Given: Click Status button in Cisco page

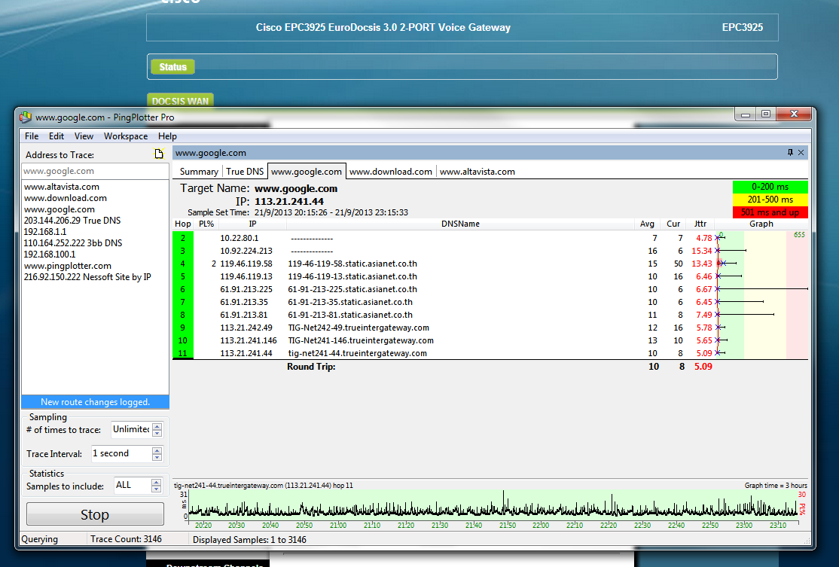Looking at the screenshot, I should point(172,67).
